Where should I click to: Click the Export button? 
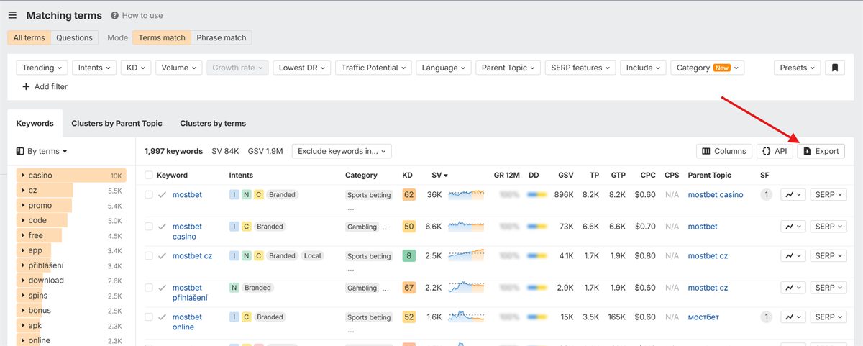coord(821,151)
